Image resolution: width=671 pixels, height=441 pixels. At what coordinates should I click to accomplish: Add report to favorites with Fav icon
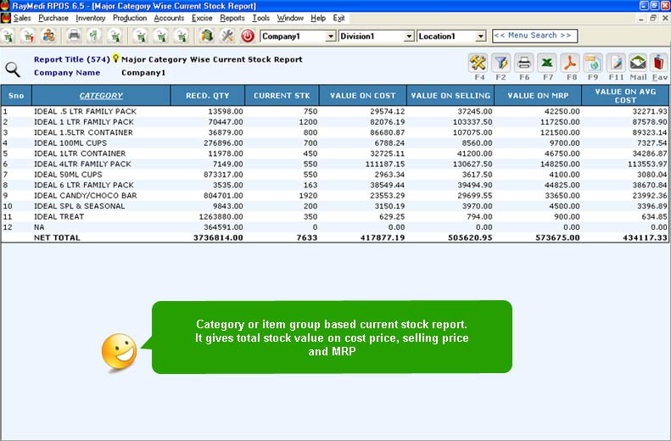[x=659, y=64]
